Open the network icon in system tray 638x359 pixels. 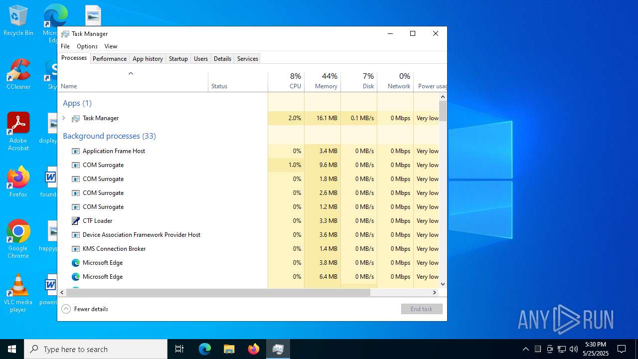point(562,349)
